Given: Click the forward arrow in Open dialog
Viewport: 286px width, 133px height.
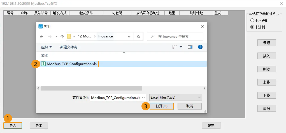Looking at the screenshot, I should [x=50, y=37].
